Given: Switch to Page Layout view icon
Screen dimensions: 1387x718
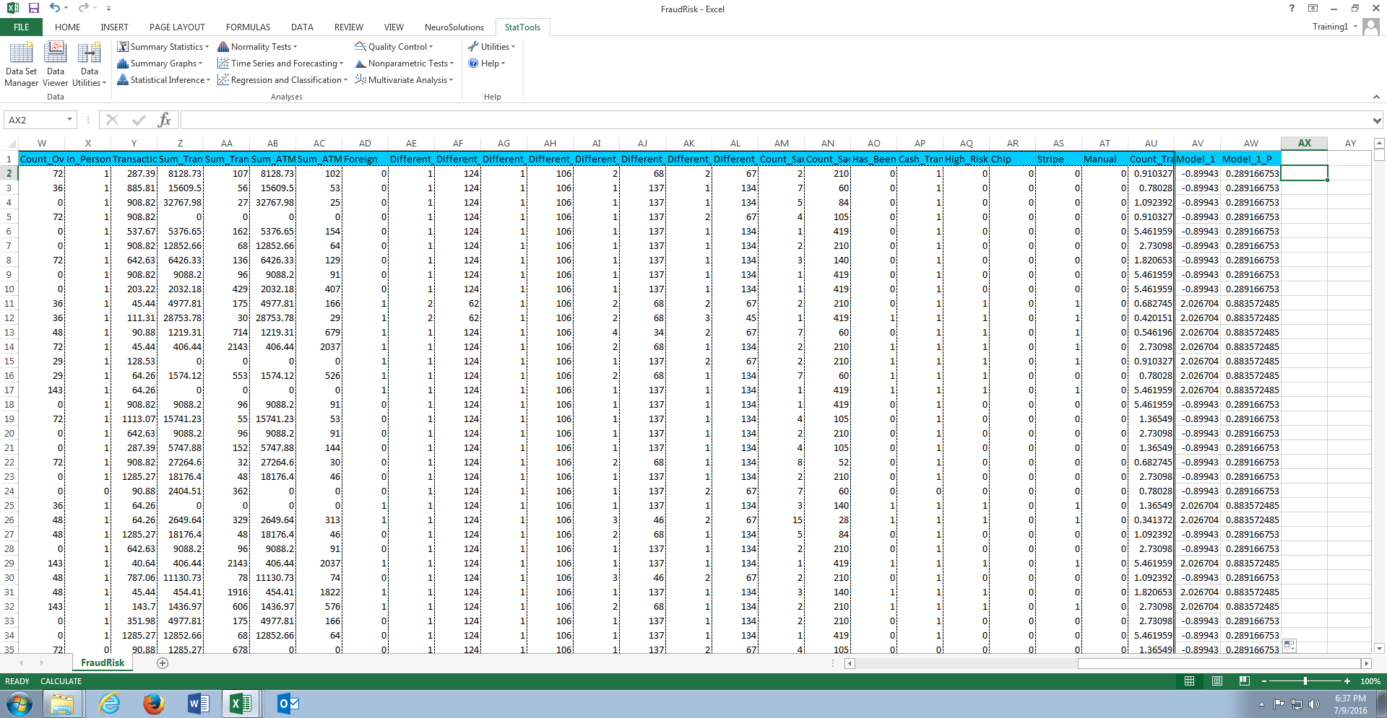Looking at the screenshot, I should 1217,681.
